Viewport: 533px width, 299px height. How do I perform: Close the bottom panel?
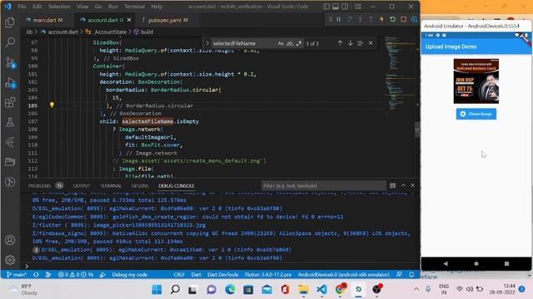[x=413, y=185]
